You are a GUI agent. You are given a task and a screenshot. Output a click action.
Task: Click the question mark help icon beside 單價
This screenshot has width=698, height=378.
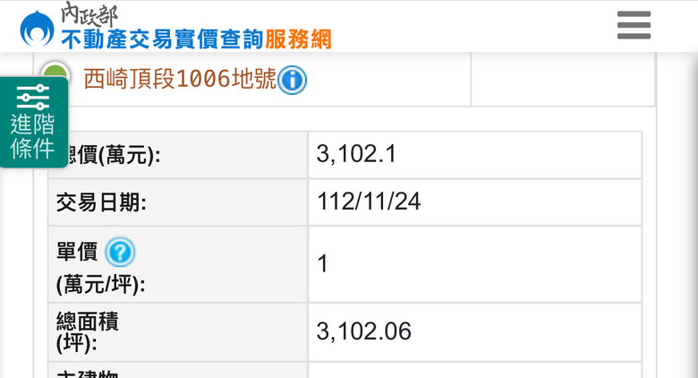[x=120, y=253]
